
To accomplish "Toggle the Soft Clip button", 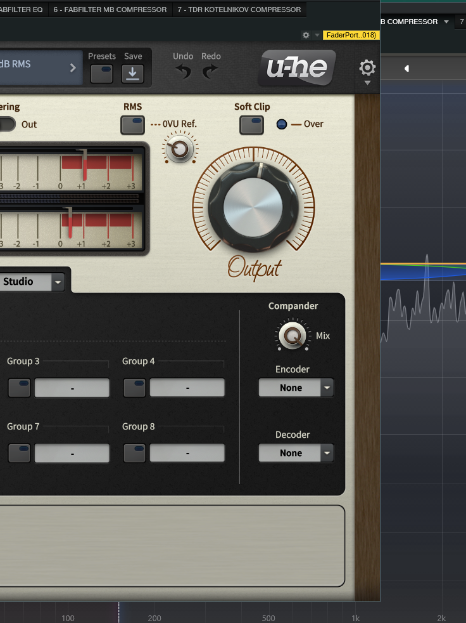I will (251, 125).
